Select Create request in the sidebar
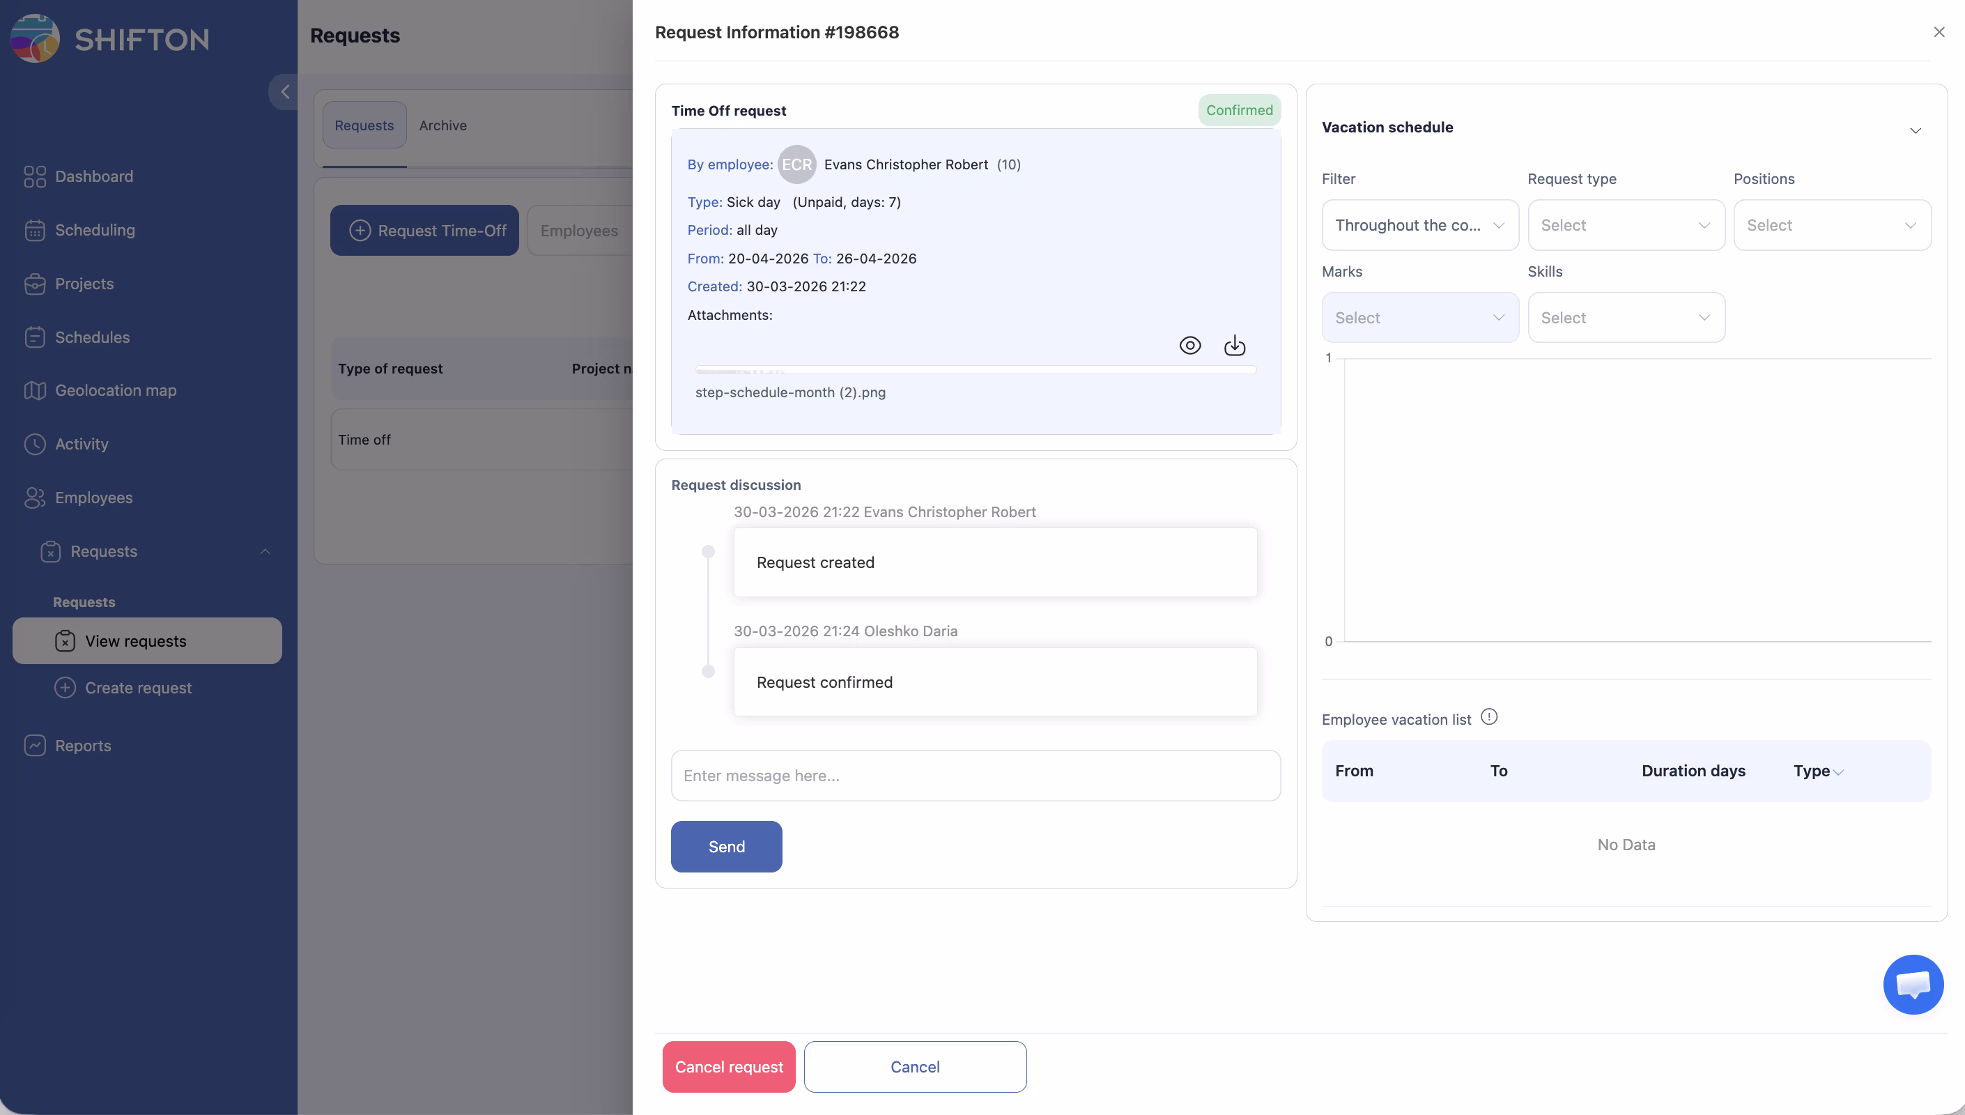Screen dimensions: 1965x1115 point(138,688)
